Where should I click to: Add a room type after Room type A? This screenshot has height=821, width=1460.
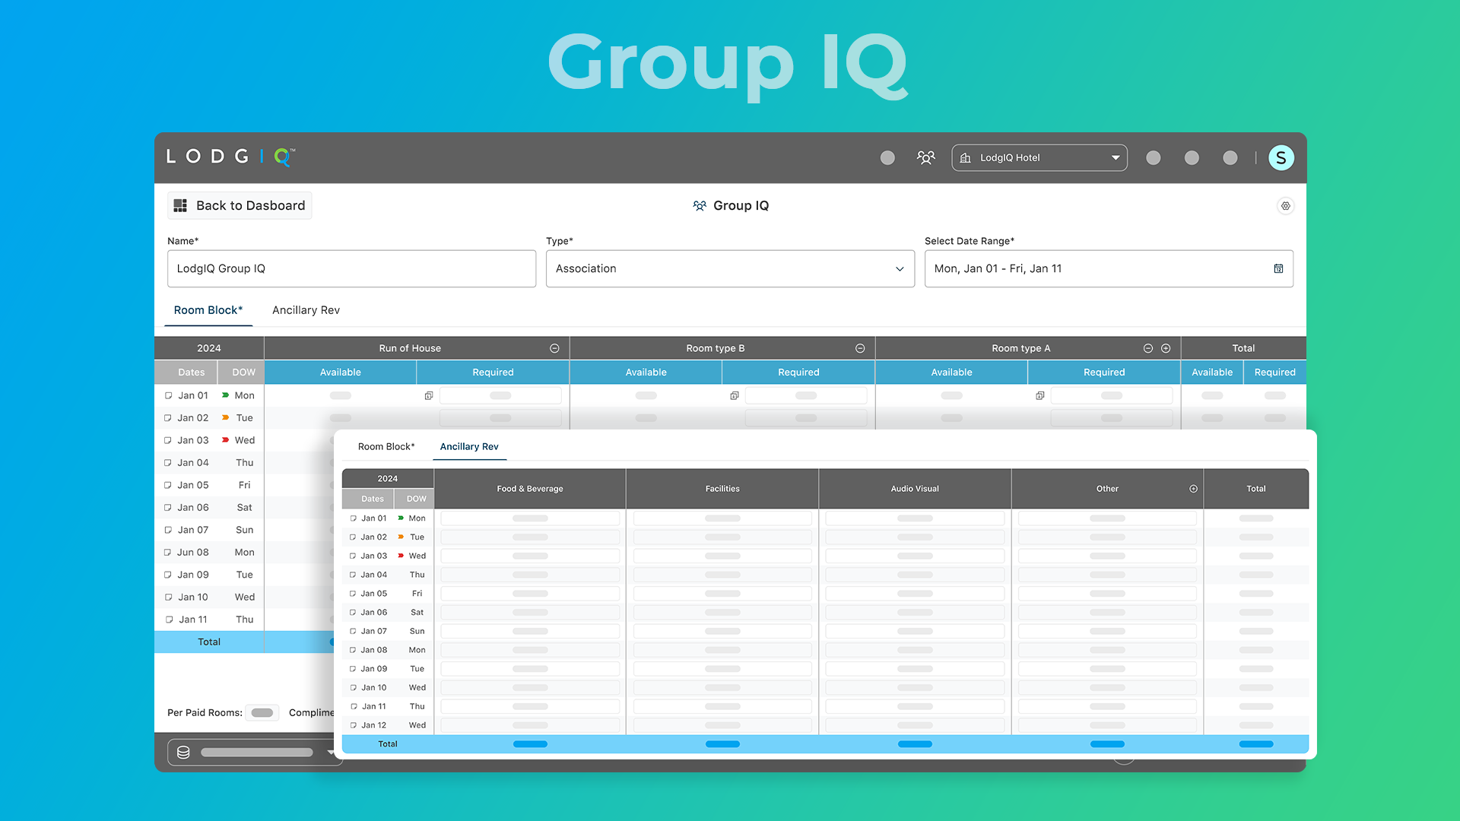[1166, 348]
